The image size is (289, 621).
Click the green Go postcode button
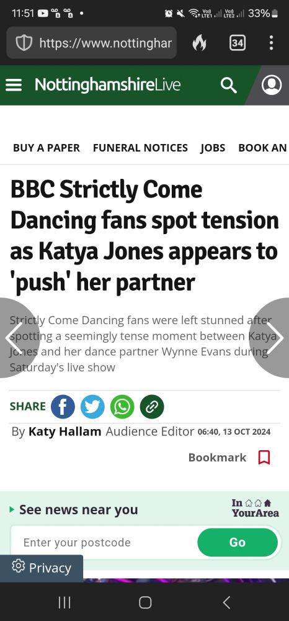[x=238, y=542]
